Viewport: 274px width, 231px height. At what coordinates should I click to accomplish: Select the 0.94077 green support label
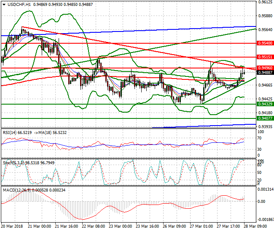[x=265, y=118]
